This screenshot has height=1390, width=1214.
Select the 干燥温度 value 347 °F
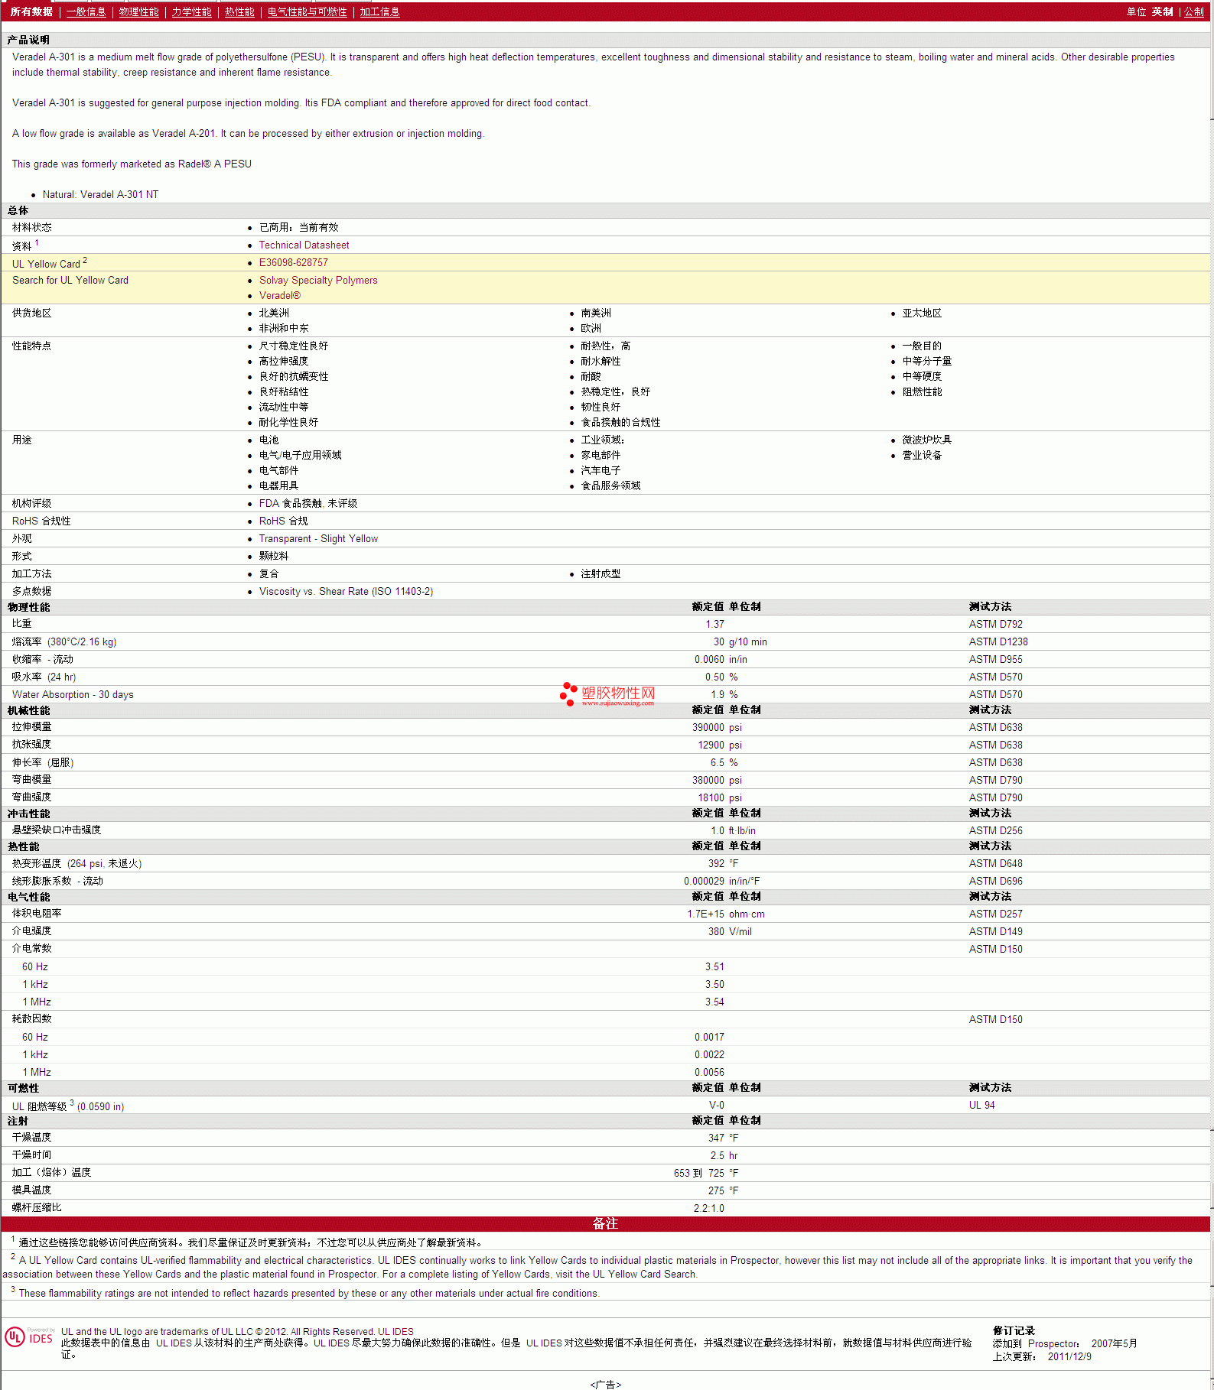pyautogui.click(x=723, y=1138)
